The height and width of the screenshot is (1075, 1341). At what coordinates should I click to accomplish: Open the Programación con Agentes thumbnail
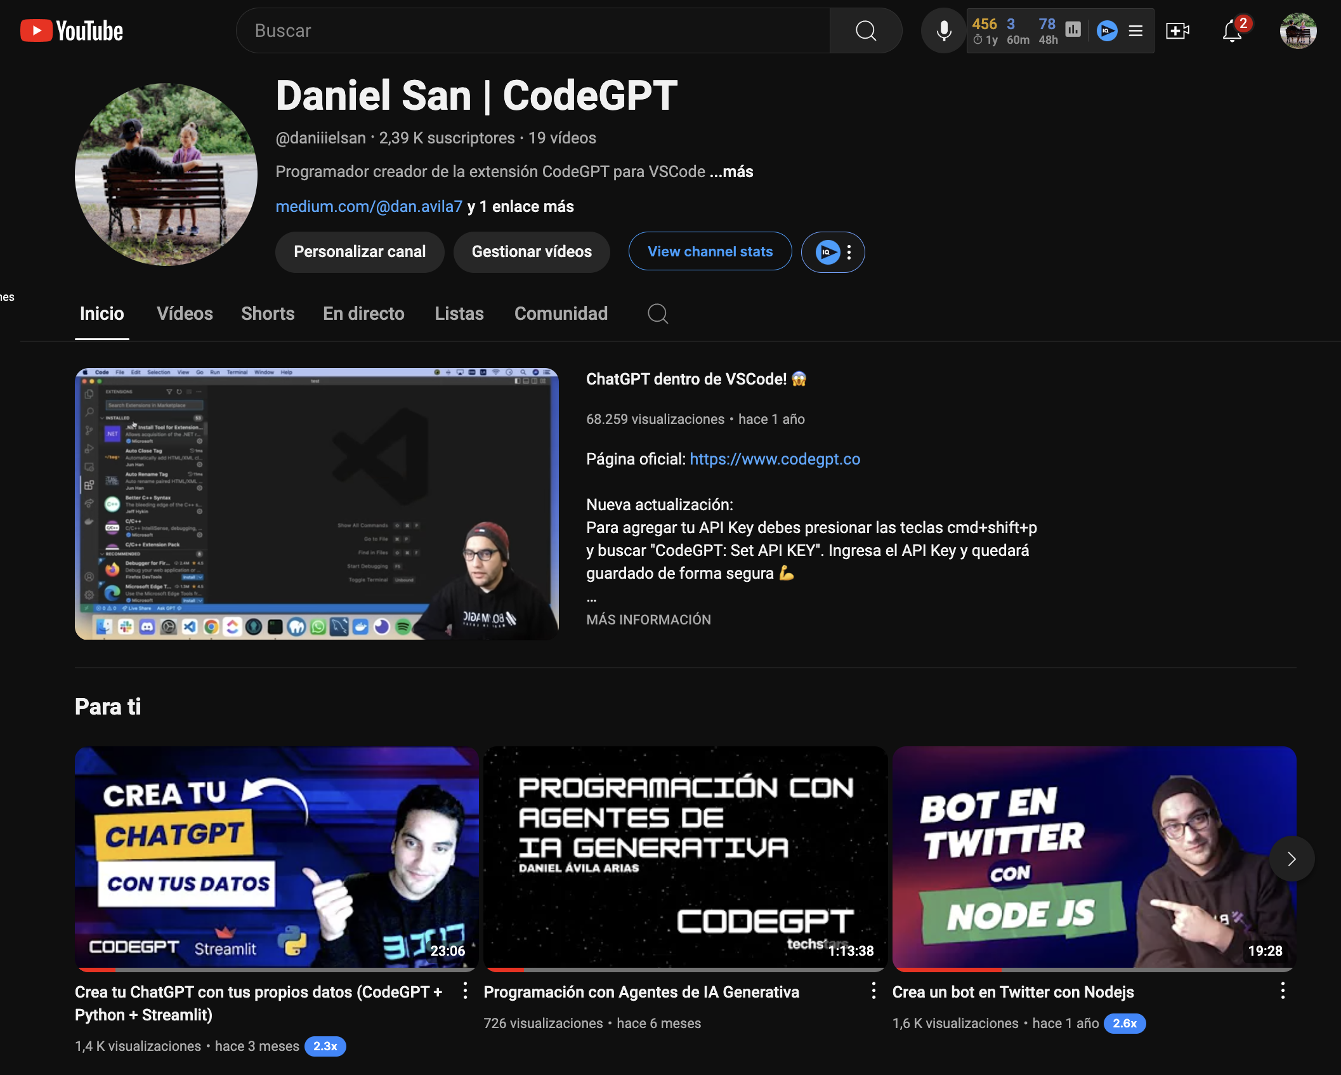685,857
